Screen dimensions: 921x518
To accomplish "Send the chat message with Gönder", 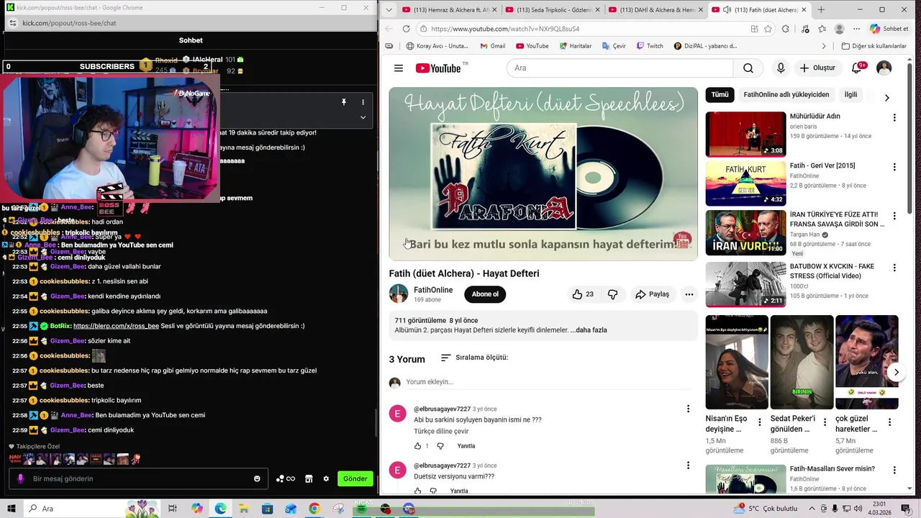I will 355,478.
